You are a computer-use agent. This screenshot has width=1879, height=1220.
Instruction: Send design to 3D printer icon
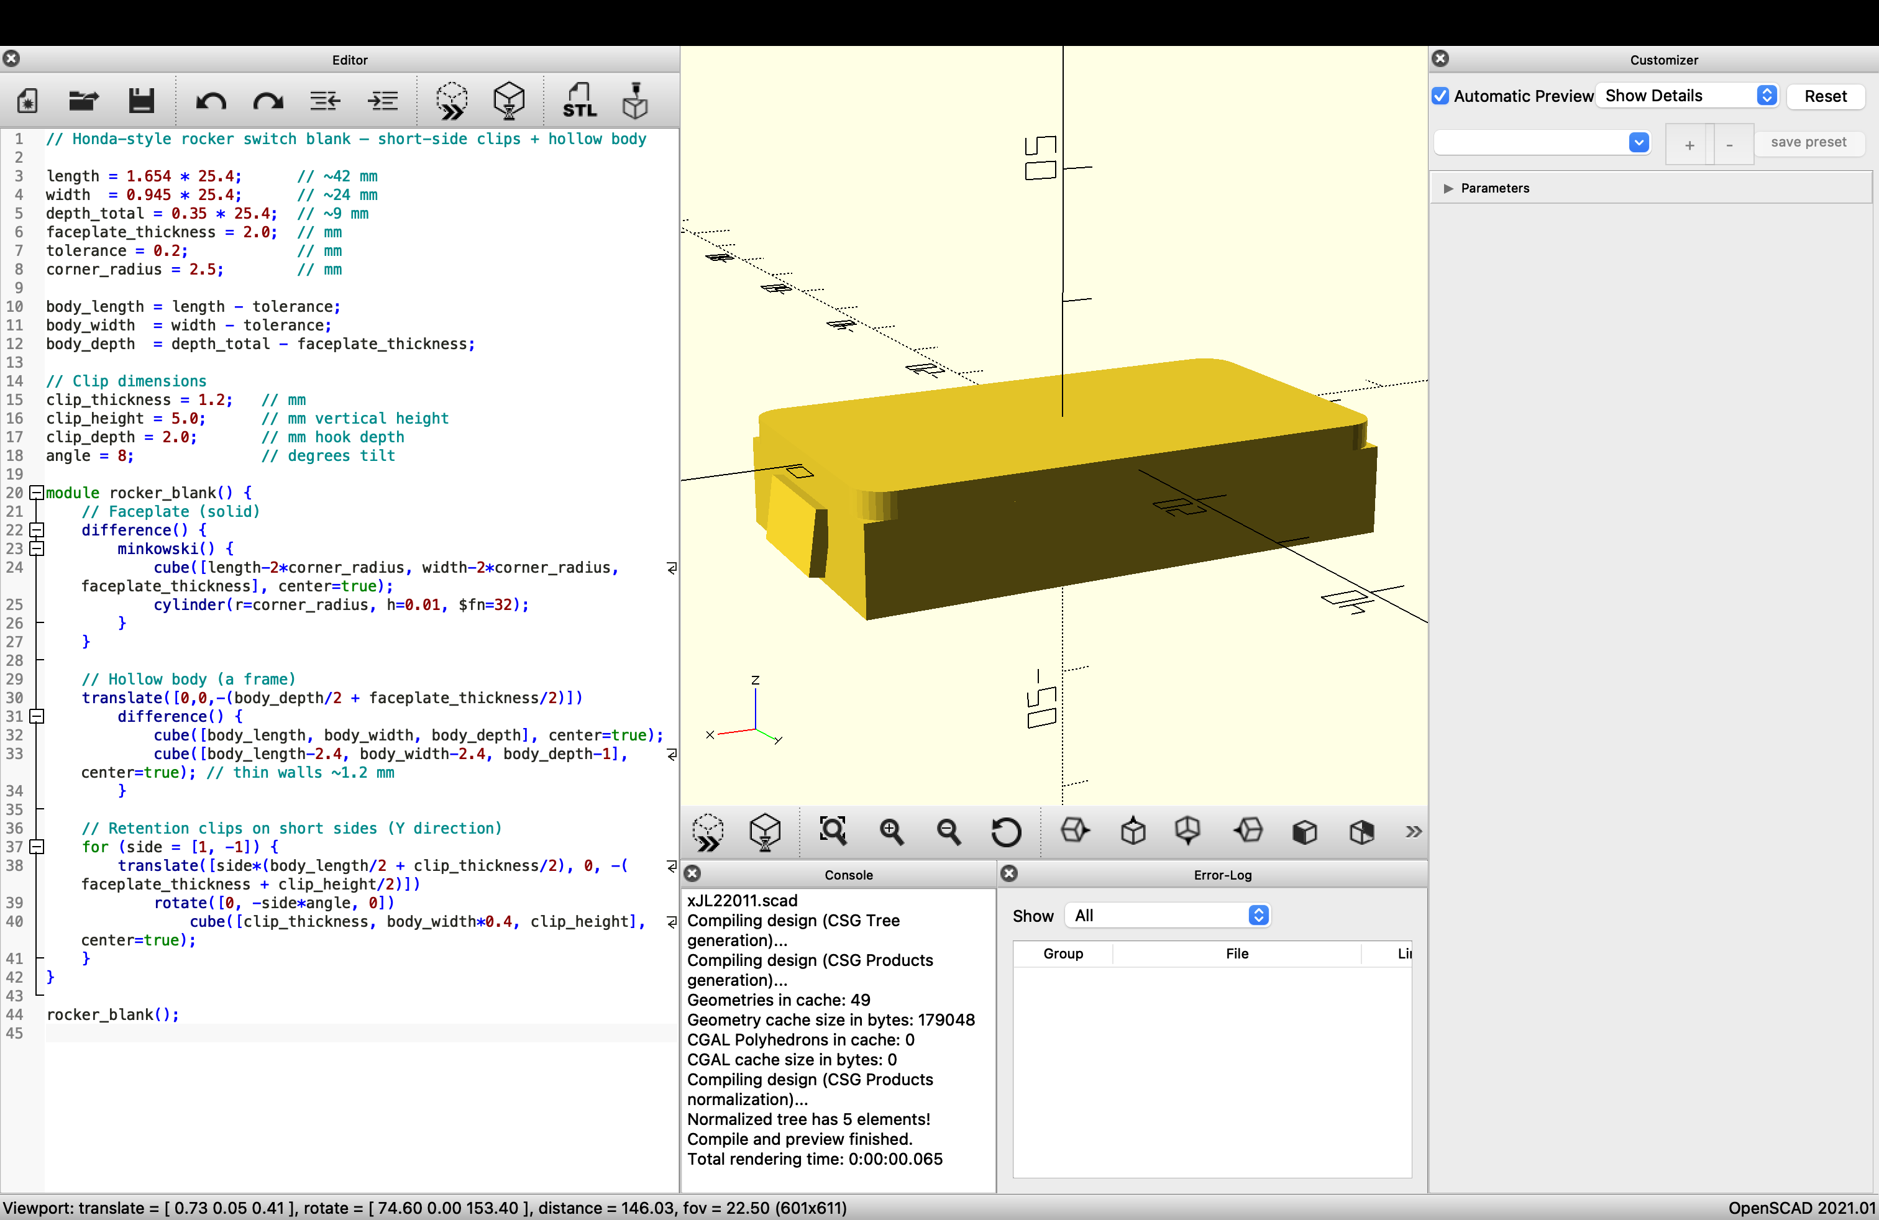point(635,101)
